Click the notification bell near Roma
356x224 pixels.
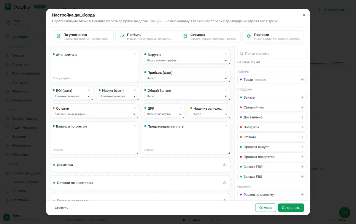click(43, 217)
